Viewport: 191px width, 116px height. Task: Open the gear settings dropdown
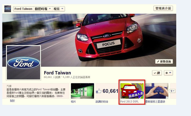(168, 73)
